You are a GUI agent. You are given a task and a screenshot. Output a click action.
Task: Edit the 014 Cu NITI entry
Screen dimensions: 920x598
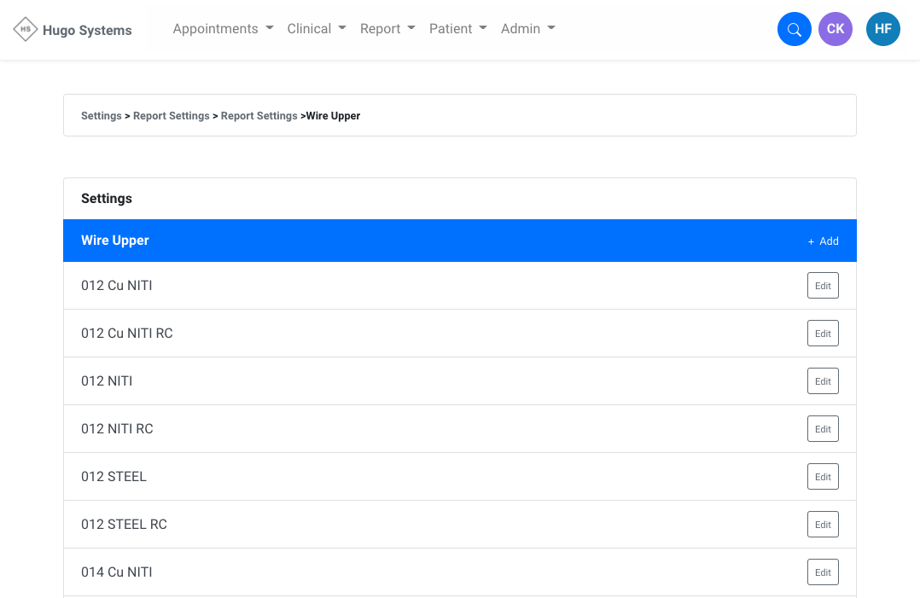[x=823, y=572]
